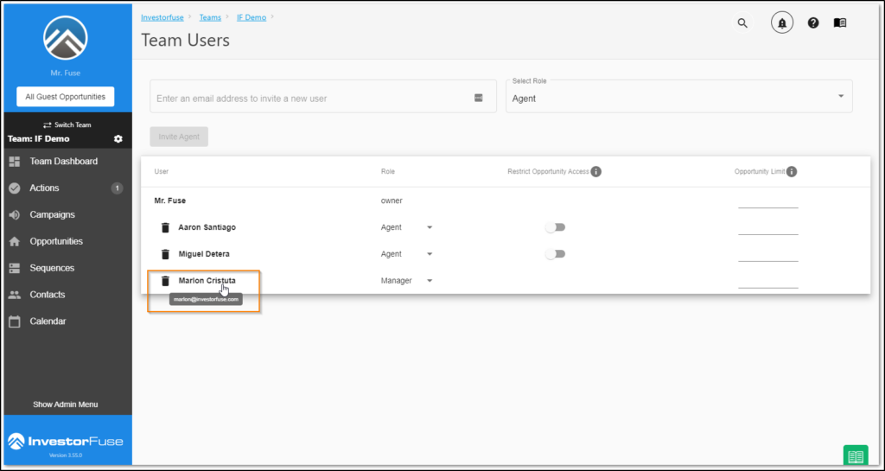Click info icon beside Restrict Opportunity Access
Viewport: 885px width, 471px height.
click(596, 171)
